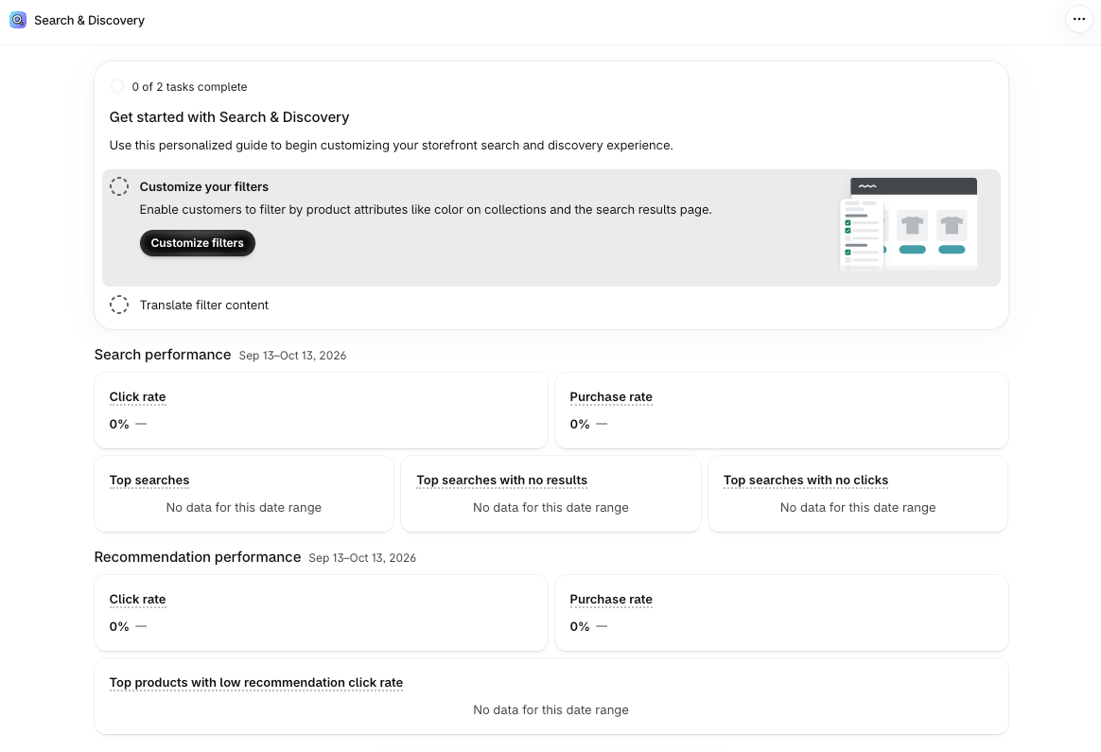Mark the Translate filter content task complete
Image resolution: width=1101 pixels, height=752 pixels.
pos(119,305)
